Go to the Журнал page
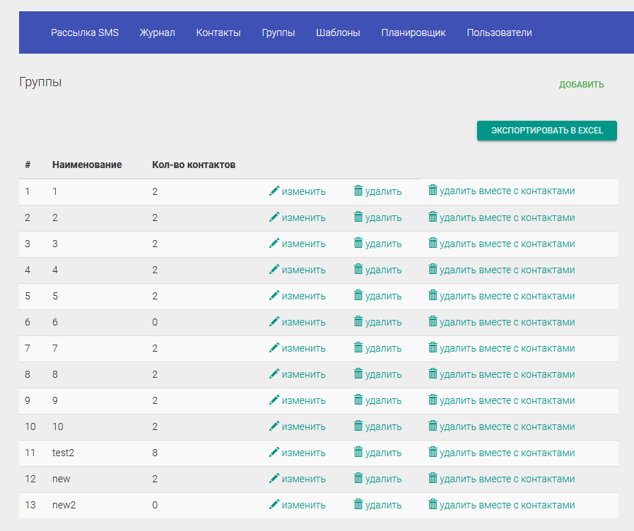 tap(157, 32)
